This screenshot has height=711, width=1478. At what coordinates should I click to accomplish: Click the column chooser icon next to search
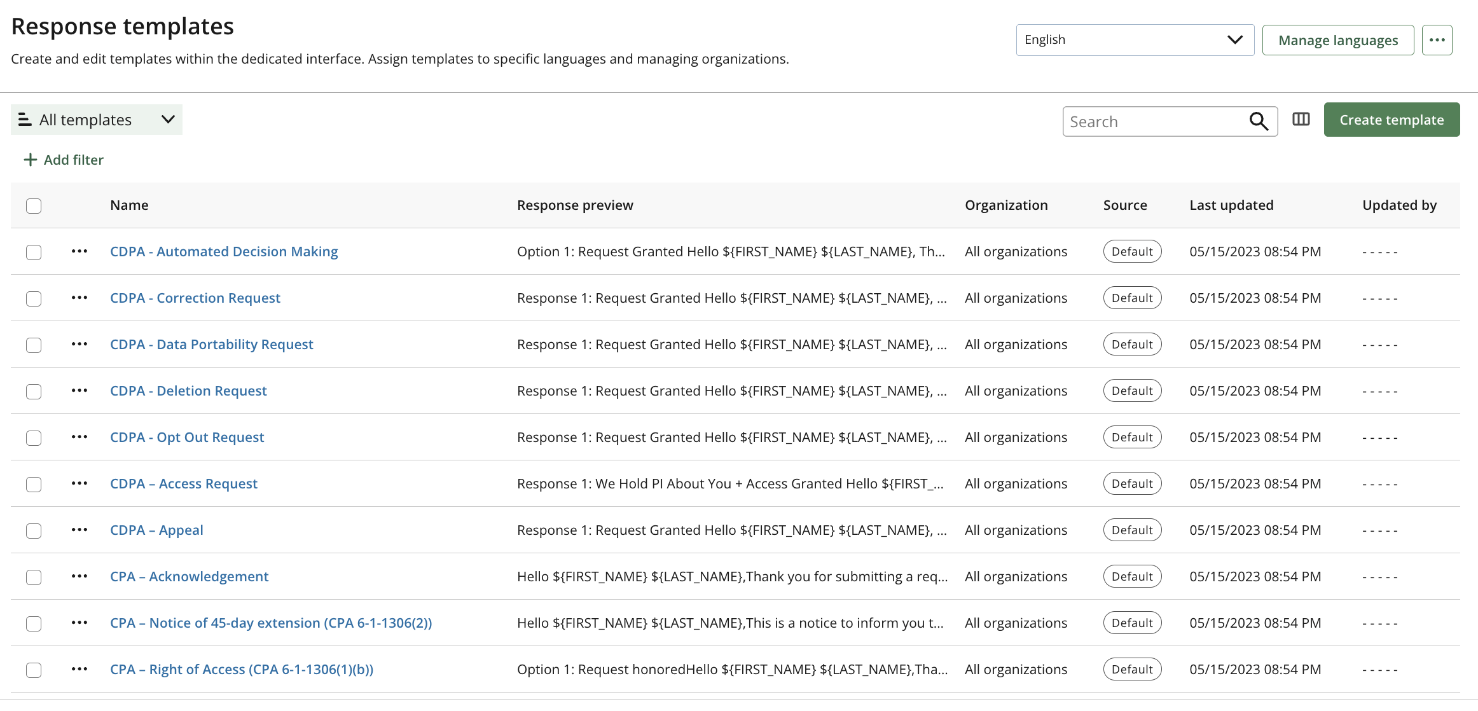[x=1301, y=120]
